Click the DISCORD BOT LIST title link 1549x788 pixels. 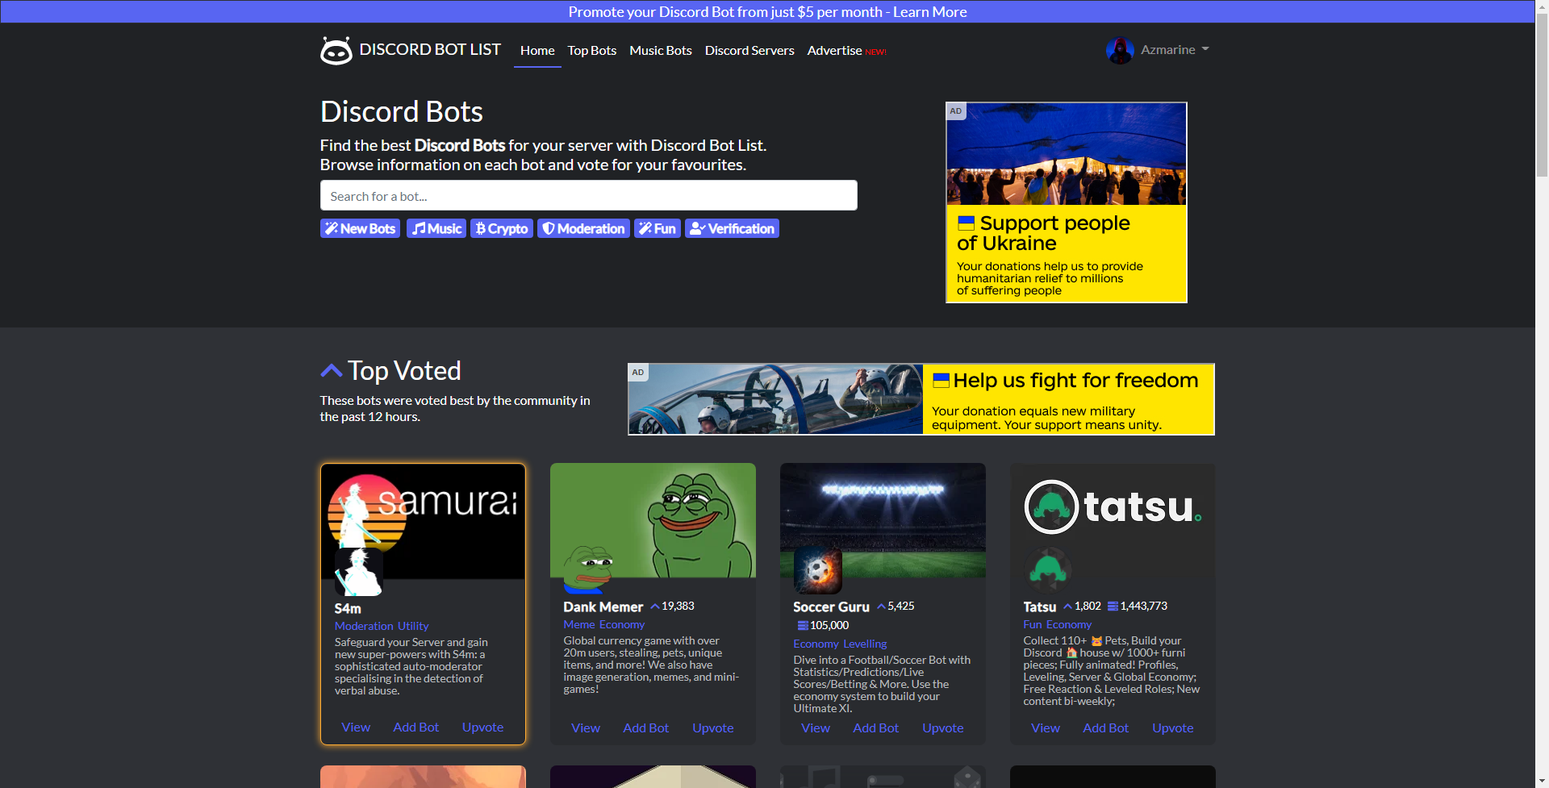430,49
